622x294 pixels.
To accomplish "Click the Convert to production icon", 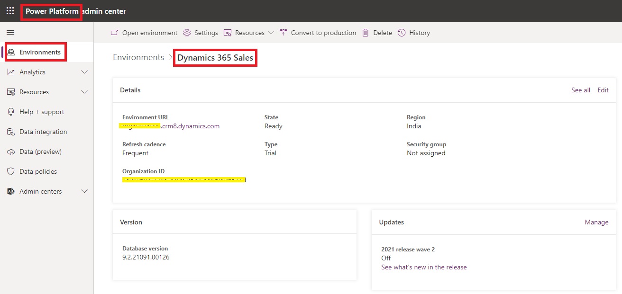I will point(284,33).
